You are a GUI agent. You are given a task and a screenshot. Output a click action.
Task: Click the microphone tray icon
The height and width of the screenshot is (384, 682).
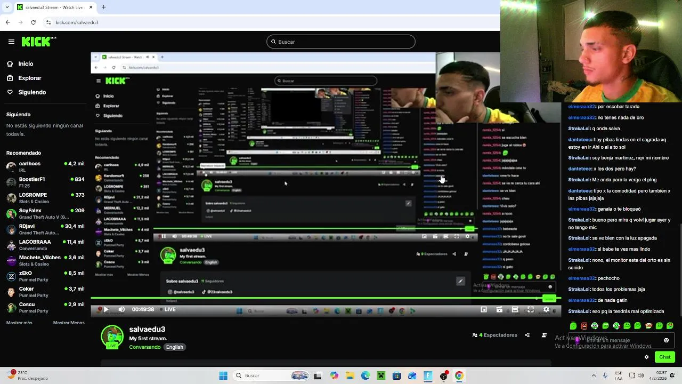pyautogui.click(x=605, y=375)
